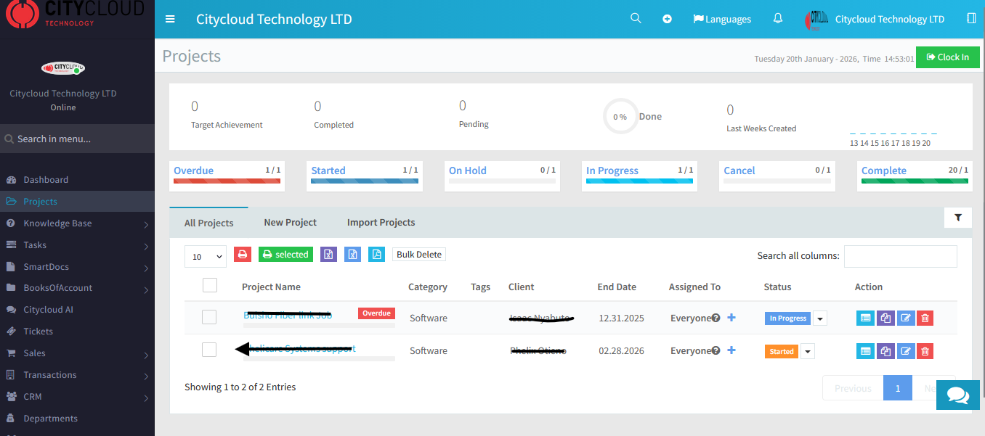
Task: Add assignee plus for 02.28.2026 project
Action: pos(731,350)
